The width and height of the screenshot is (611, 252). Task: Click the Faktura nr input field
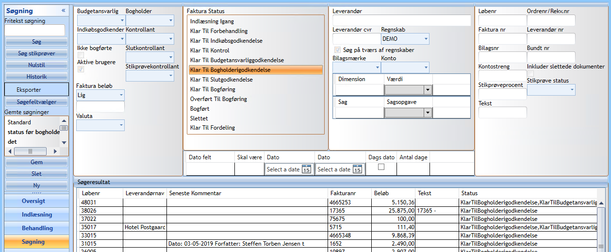click(502, 39)
